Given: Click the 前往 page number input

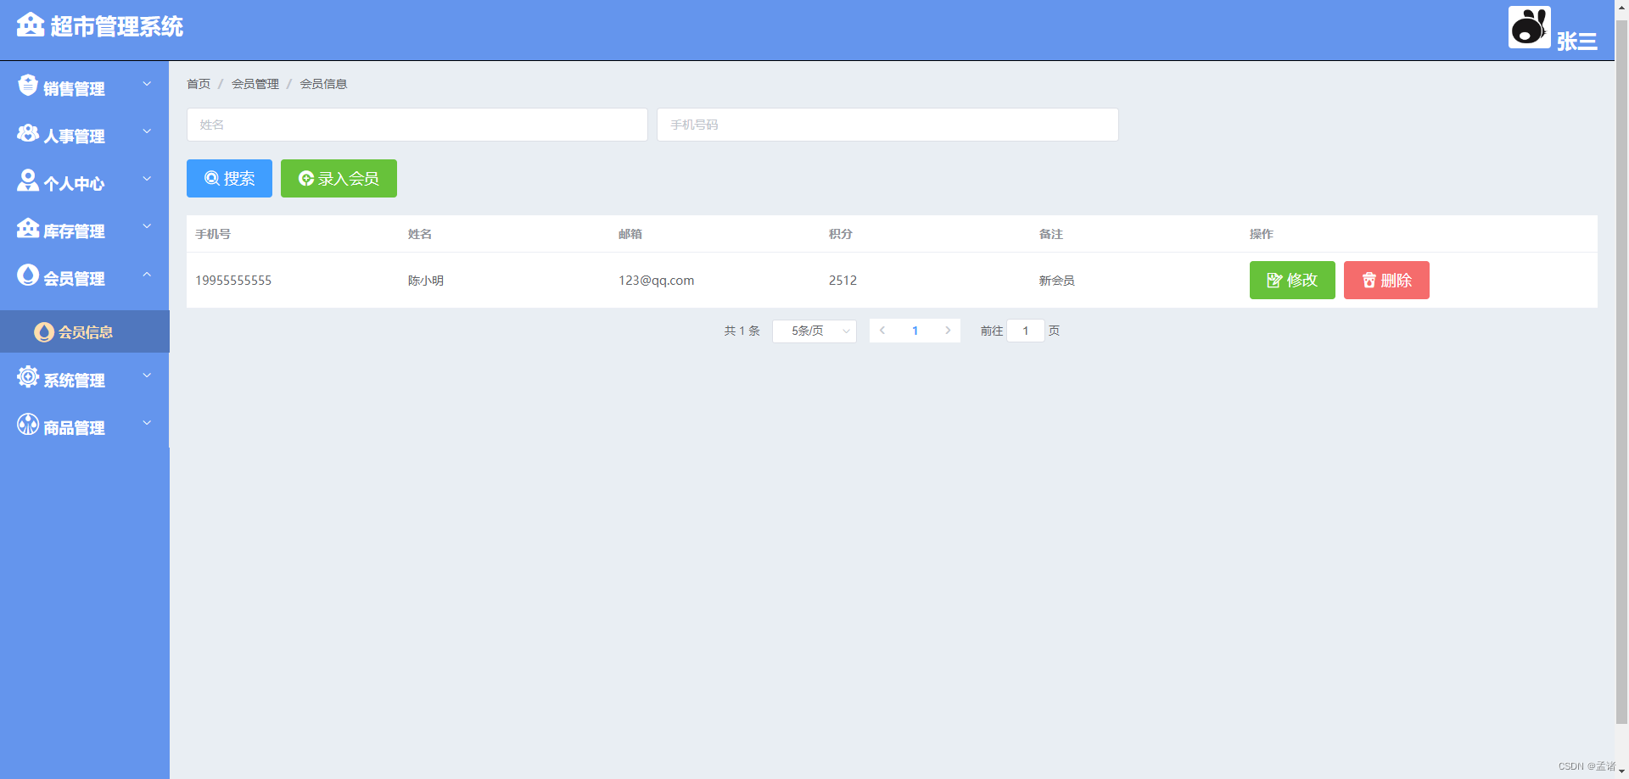Looking at the screenshot, I should (x=1025, y=331).
